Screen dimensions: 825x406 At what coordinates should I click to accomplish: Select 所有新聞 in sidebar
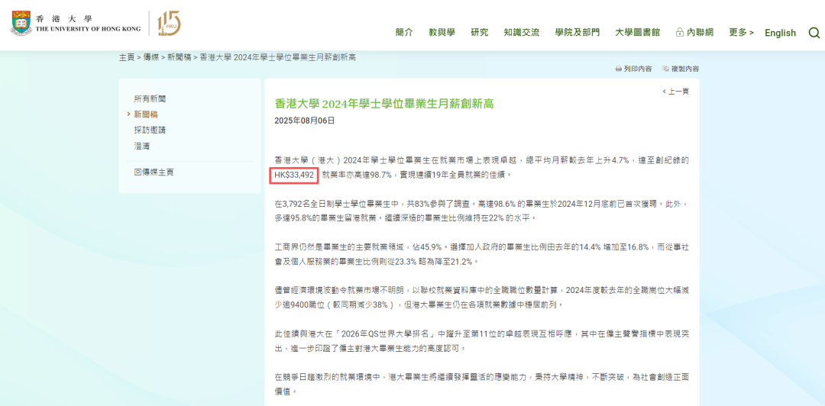[150, 98]
